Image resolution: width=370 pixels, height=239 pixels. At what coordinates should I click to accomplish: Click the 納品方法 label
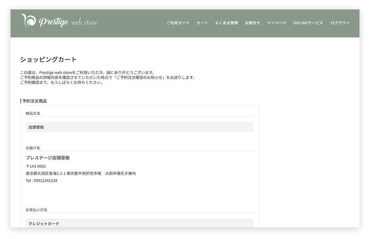(33, 113)
